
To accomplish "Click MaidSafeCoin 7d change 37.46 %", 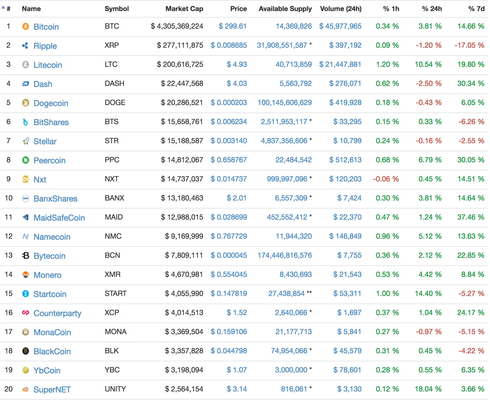I will click(x=471, y=217).
